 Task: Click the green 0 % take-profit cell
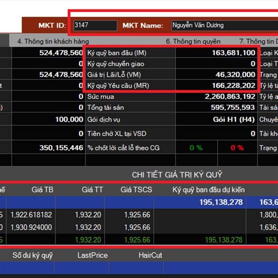(196, 148)
